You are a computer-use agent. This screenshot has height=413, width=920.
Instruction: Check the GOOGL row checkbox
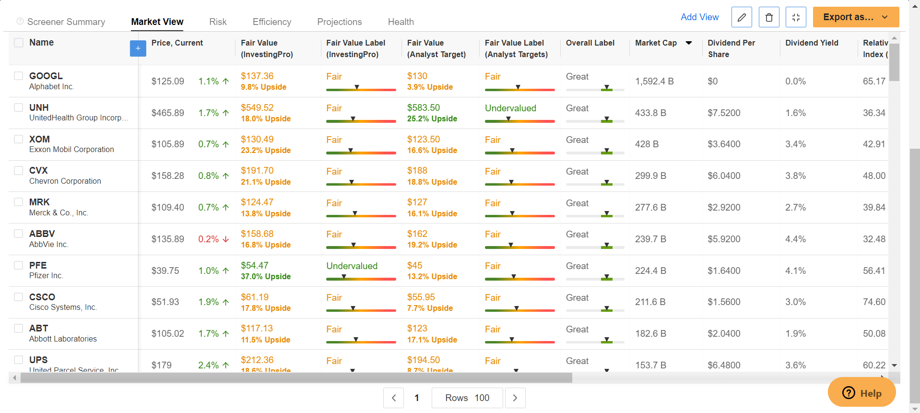tap(19, 76)
